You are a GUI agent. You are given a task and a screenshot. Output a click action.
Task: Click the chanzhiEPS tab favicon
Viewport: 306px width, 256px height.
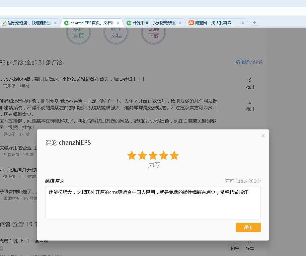pos(66,23)
